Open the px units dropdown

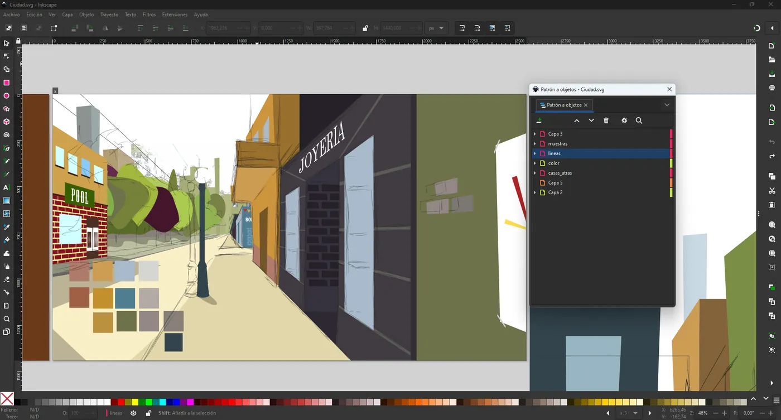pos(436,28)
